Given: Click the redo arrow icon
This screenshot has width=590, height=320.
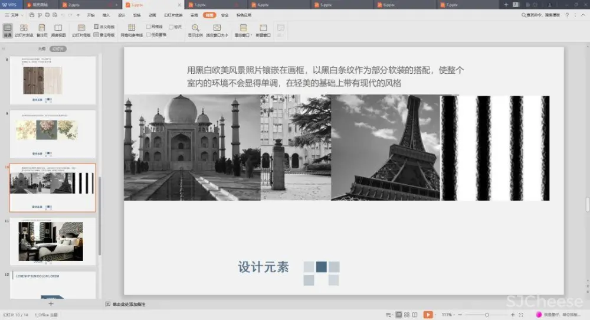Looking at the screenshot, I should tap(70, 15).
